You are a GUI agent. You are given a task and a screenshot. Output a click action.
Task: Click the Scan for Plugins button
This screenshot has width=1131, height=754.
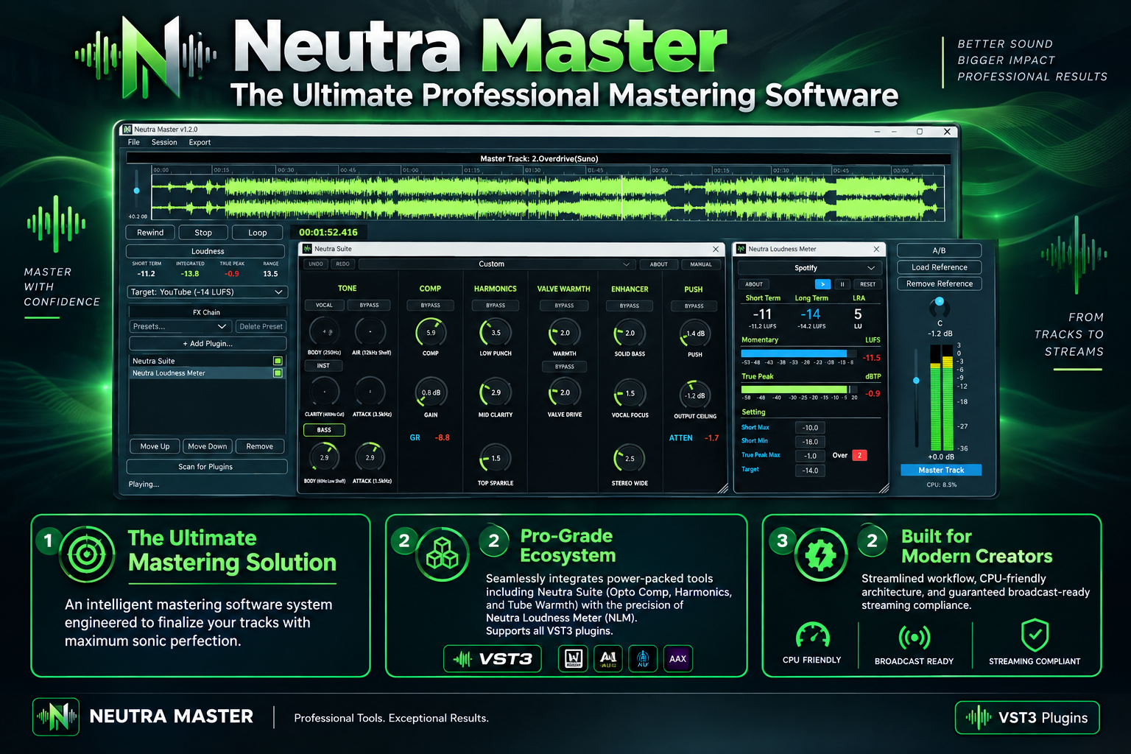206,466
